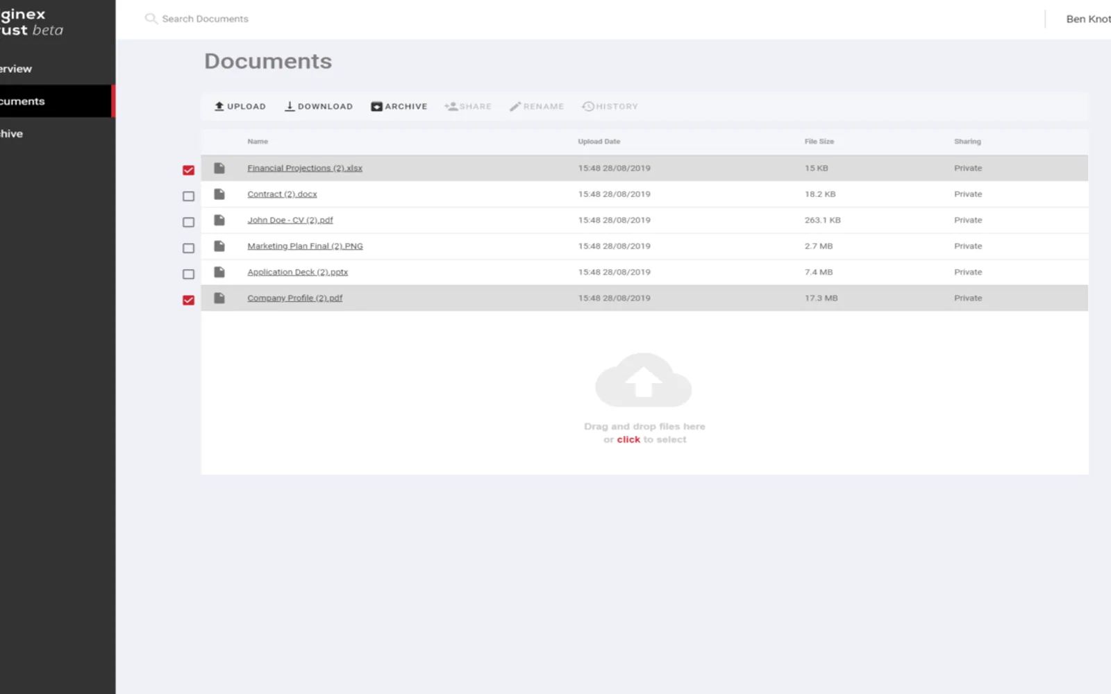Screen dimensions: 1111x694
Task: Click file icon for Financial Projections (2).xlsx
Action: tap(219, 168)
